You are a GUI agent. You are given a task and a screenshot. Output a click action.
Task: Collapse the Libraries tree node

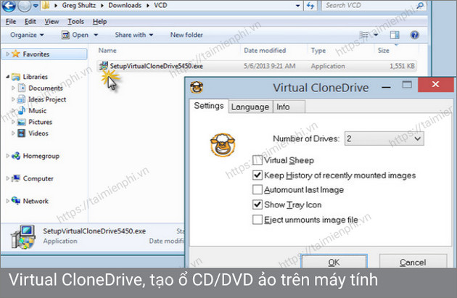coord(7,77)
